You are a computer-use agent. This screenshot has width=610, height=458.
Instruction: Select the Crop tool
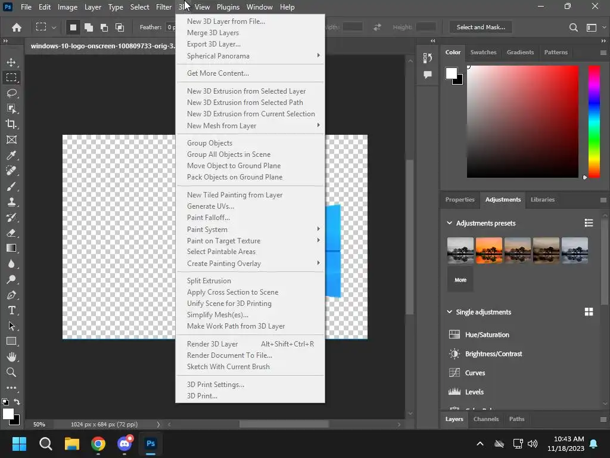[x=11, y=124]
